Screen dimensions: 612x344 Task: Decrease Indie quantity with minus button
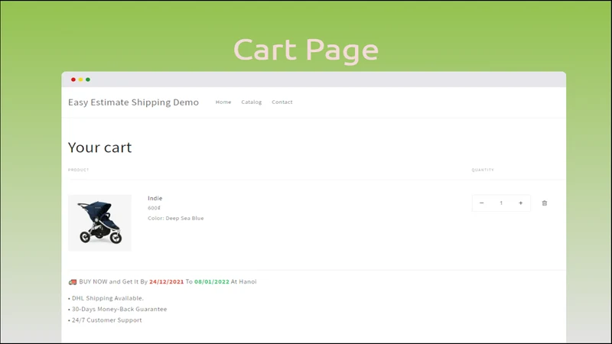(x=482, y=203)
